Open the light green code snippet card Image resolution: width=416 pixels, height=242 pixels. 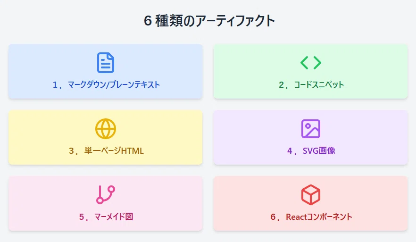(x=311, y=71)
